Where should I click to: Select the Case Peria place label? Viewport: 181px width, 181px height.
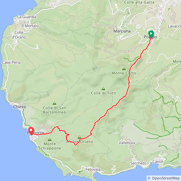[x=11, y=63]
